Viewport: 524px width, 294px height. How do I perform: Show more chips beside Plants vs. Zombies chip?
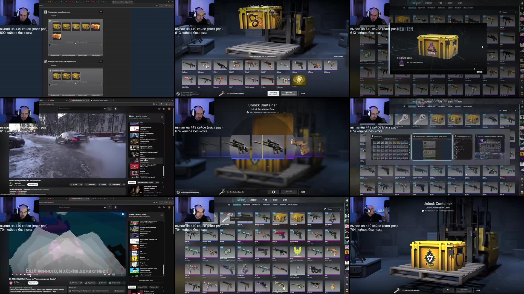point(162,287)
